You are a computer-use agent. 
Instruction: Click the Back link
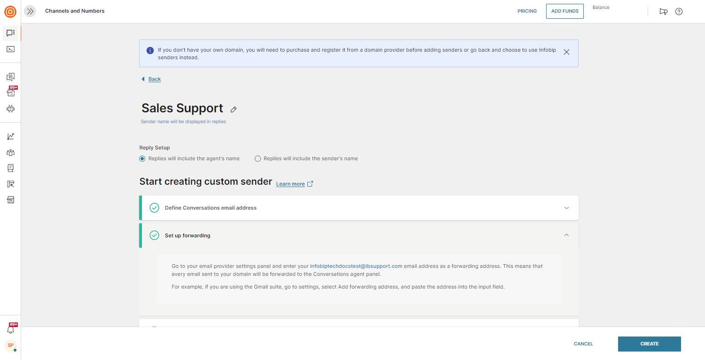[154, 79]
